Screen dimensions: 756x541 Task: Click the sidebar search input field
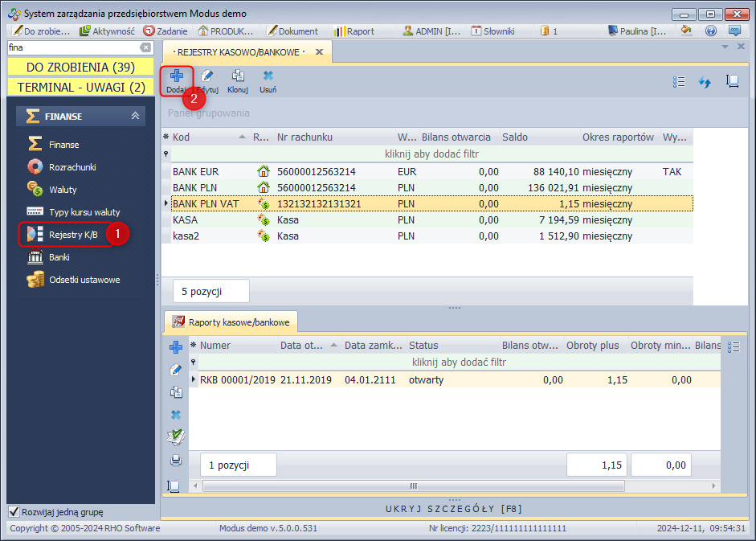72,47
